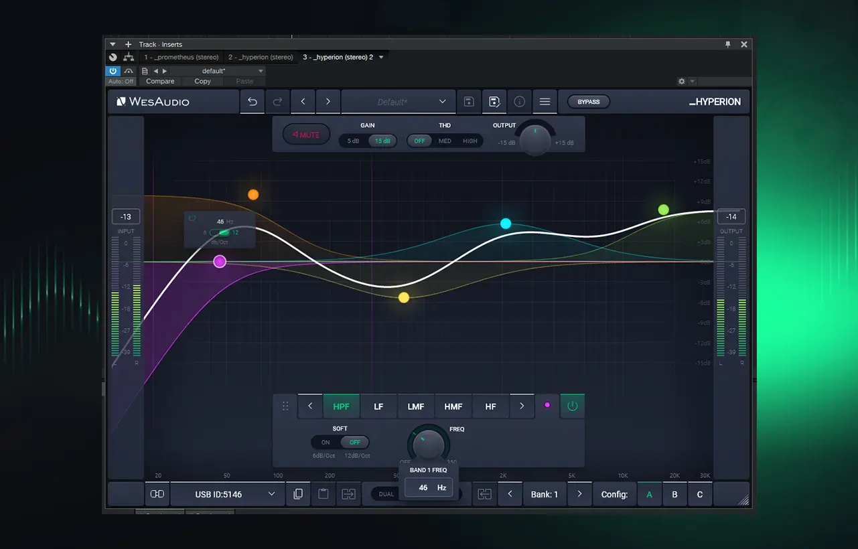This screenshot has width=858, height=549.
Task: Load the next preset with right arrow
Action: click(x=328, y=102)
